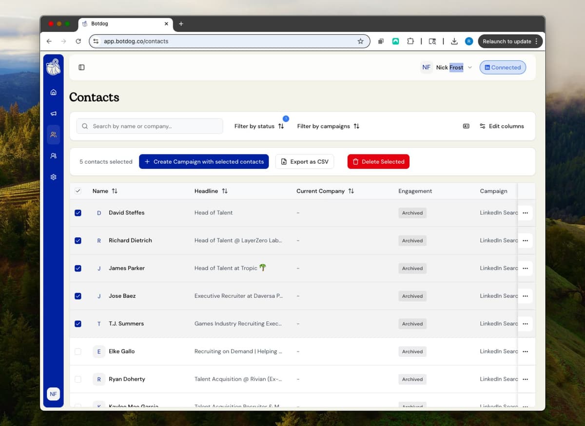Viewport: 585px width, 426px height.
Task: Reload the page with refresh icon
Action: (x=78, y=41)
